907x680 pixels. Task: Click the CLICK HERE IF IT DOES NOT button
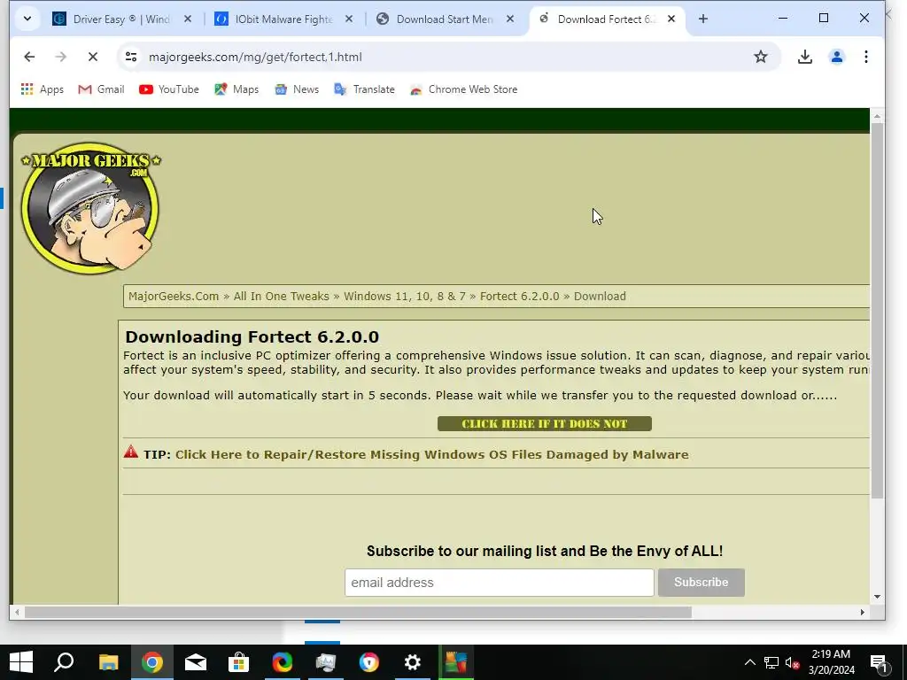[545, 424]
